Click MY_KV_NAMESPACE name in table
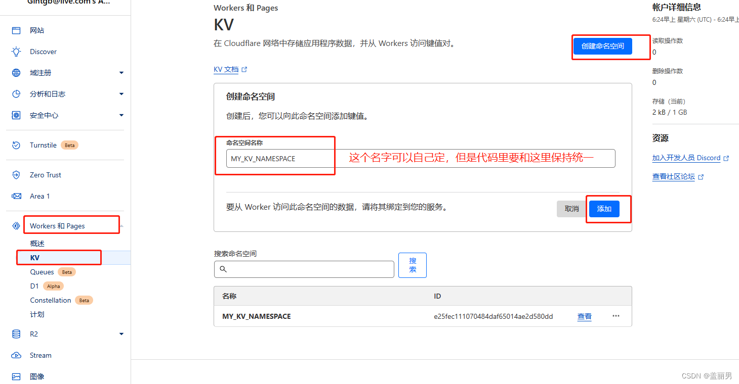The width and height of the screenshot is (739, 384). (x=257, y=316)
